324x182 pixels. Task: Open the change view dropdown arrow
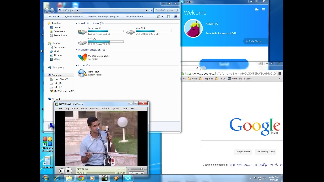pyautogui.click(x=163, y=17)
